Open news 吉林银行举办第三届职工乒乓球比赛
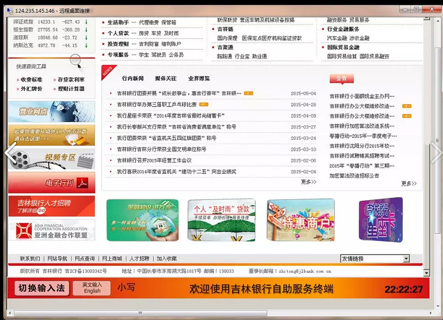This screenshot has width=443, height=320. (157, 104)
